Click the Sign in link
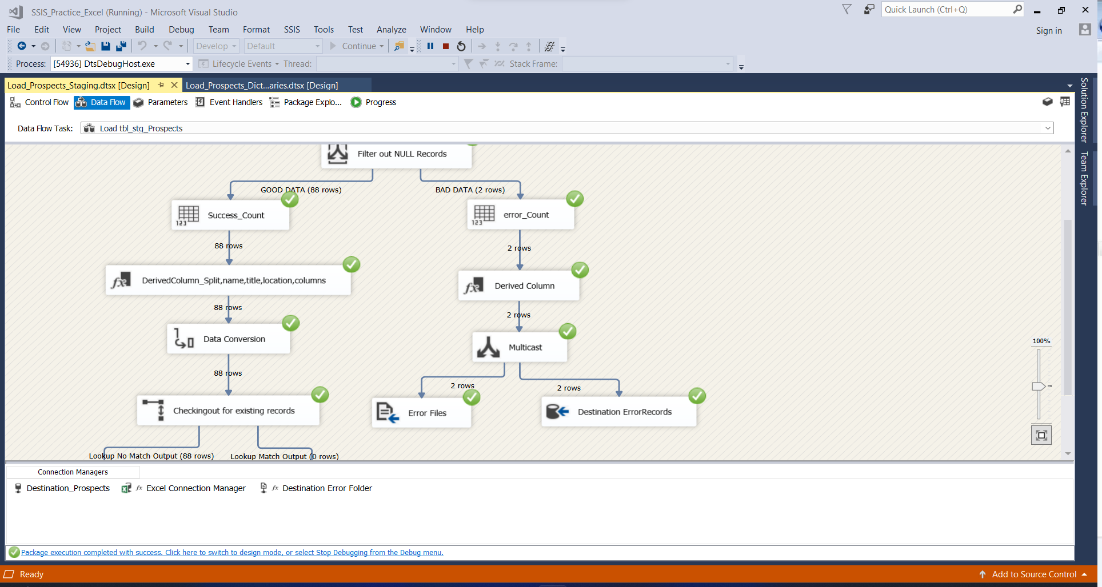 tap(1049, 31)
